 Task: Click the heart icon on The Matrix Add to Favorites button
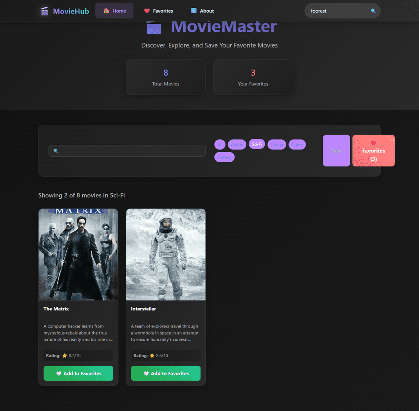coord(59,373)
